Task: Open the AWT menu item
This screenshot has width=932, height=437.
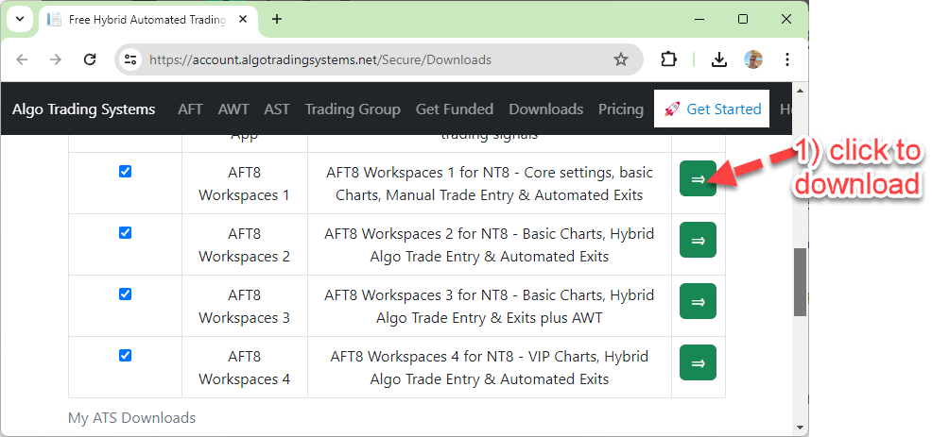Action: click(233, 109)
